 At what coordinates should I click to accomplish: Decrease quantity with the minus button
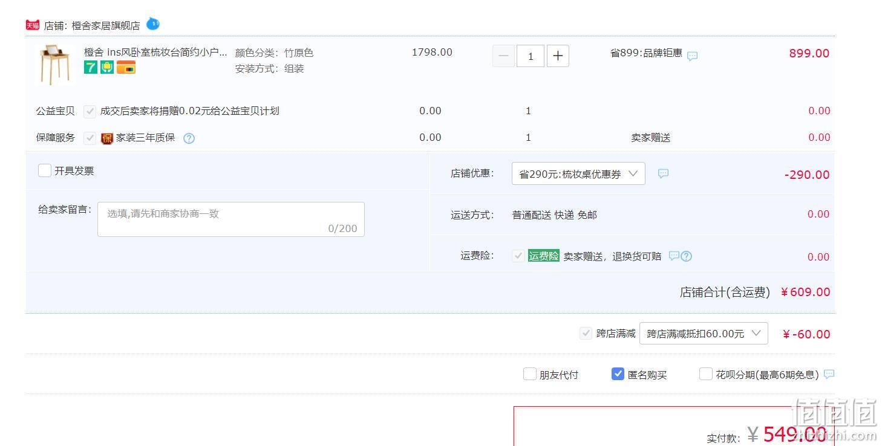pos(503,56)
